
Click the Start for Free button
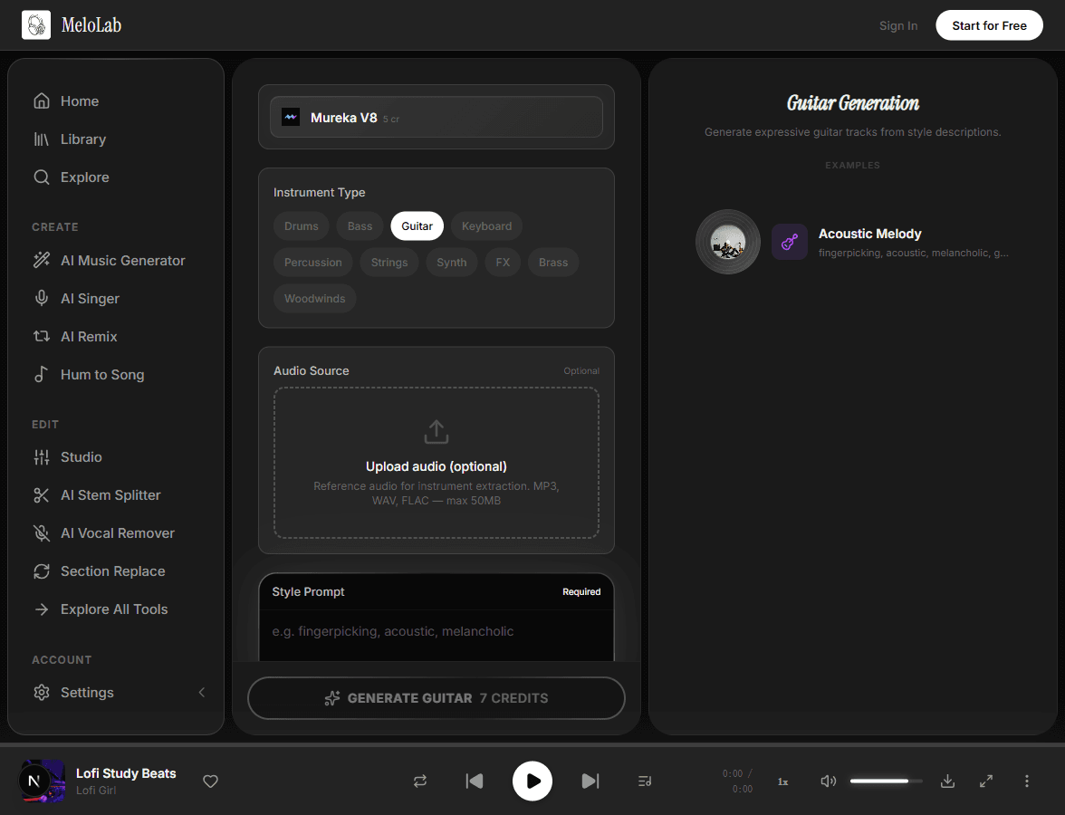point(989,25)
